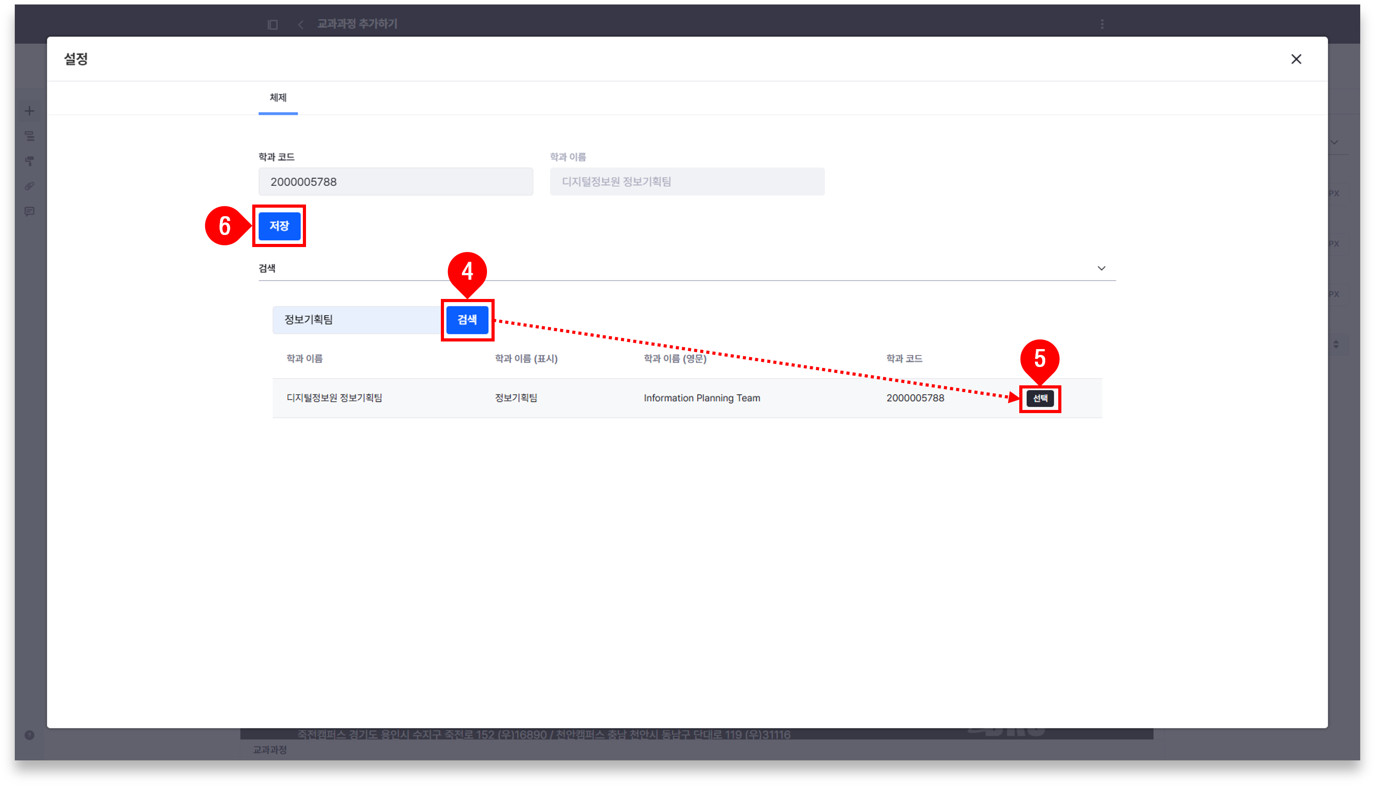Screen dimensions: 1375x785
Task: Click the 학과 코드 input field
Action: click(x=396, y=182)
